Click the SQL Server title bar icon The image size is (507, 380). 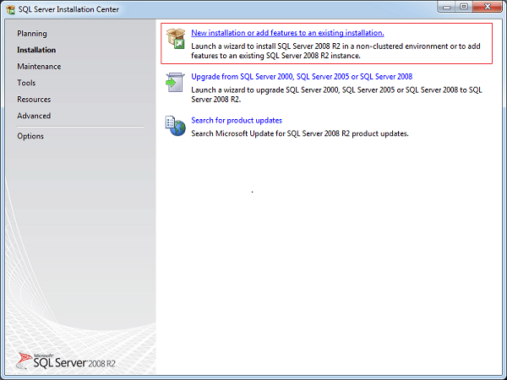pos(11,9)
